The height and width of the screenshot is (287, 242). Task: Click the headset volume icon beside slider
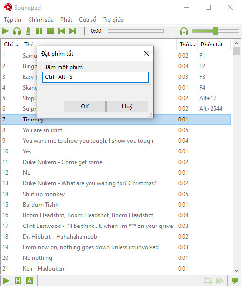pyautogui.click(x=184, y=31)
